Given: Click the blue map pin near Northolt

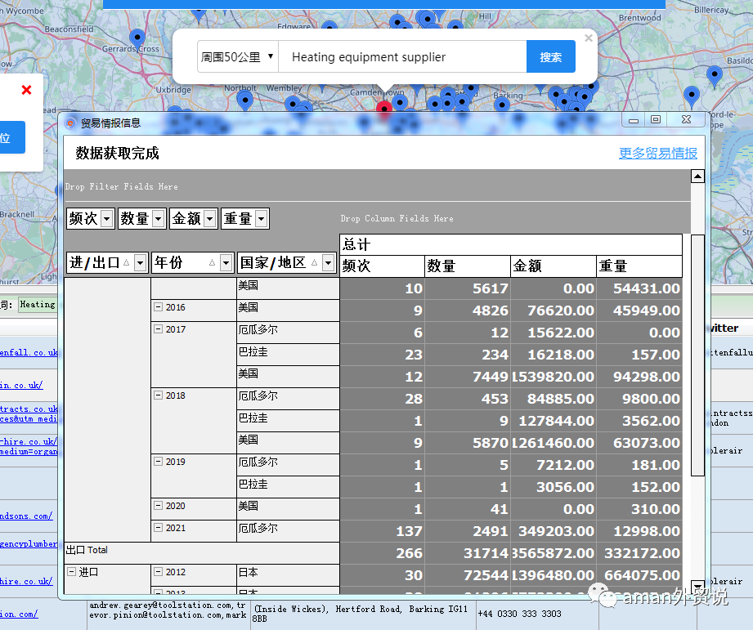Looking at the screenshot, I should pos(245,101).
